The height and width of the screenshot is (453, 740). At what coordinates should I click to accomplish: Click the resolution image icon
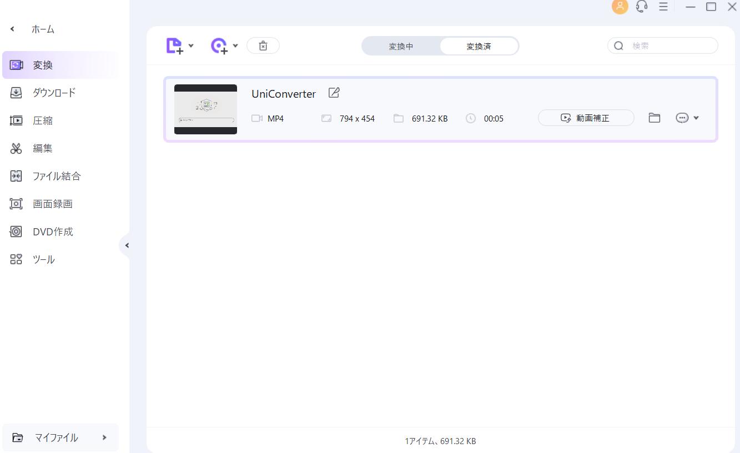[326, 118]
